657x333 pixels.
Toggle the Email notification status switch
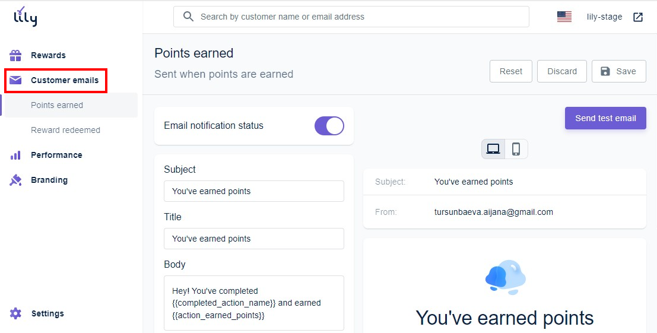[x=329, y=126]
